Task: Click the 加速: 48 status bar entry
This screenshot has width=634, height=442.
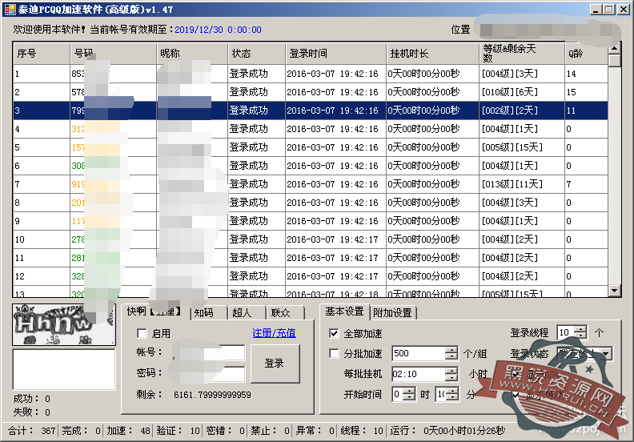Action: [129, 431]
